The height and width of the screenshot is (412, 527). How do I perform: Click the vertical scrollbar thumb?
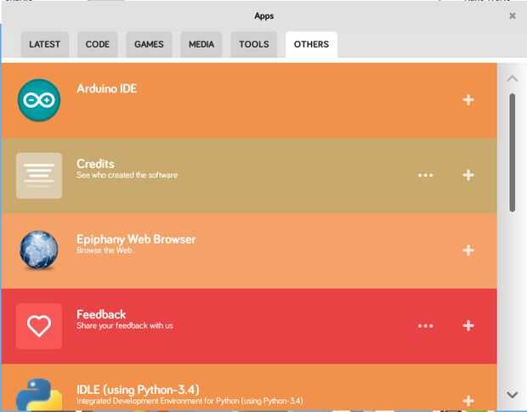click(x=513, y=153)
